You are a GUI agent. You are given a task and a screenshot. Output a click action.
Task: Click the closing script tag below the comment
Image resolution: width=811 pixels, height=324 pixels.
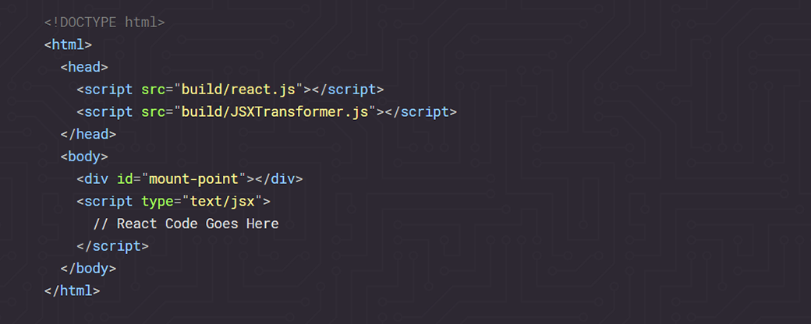click(x=112, y=246)
